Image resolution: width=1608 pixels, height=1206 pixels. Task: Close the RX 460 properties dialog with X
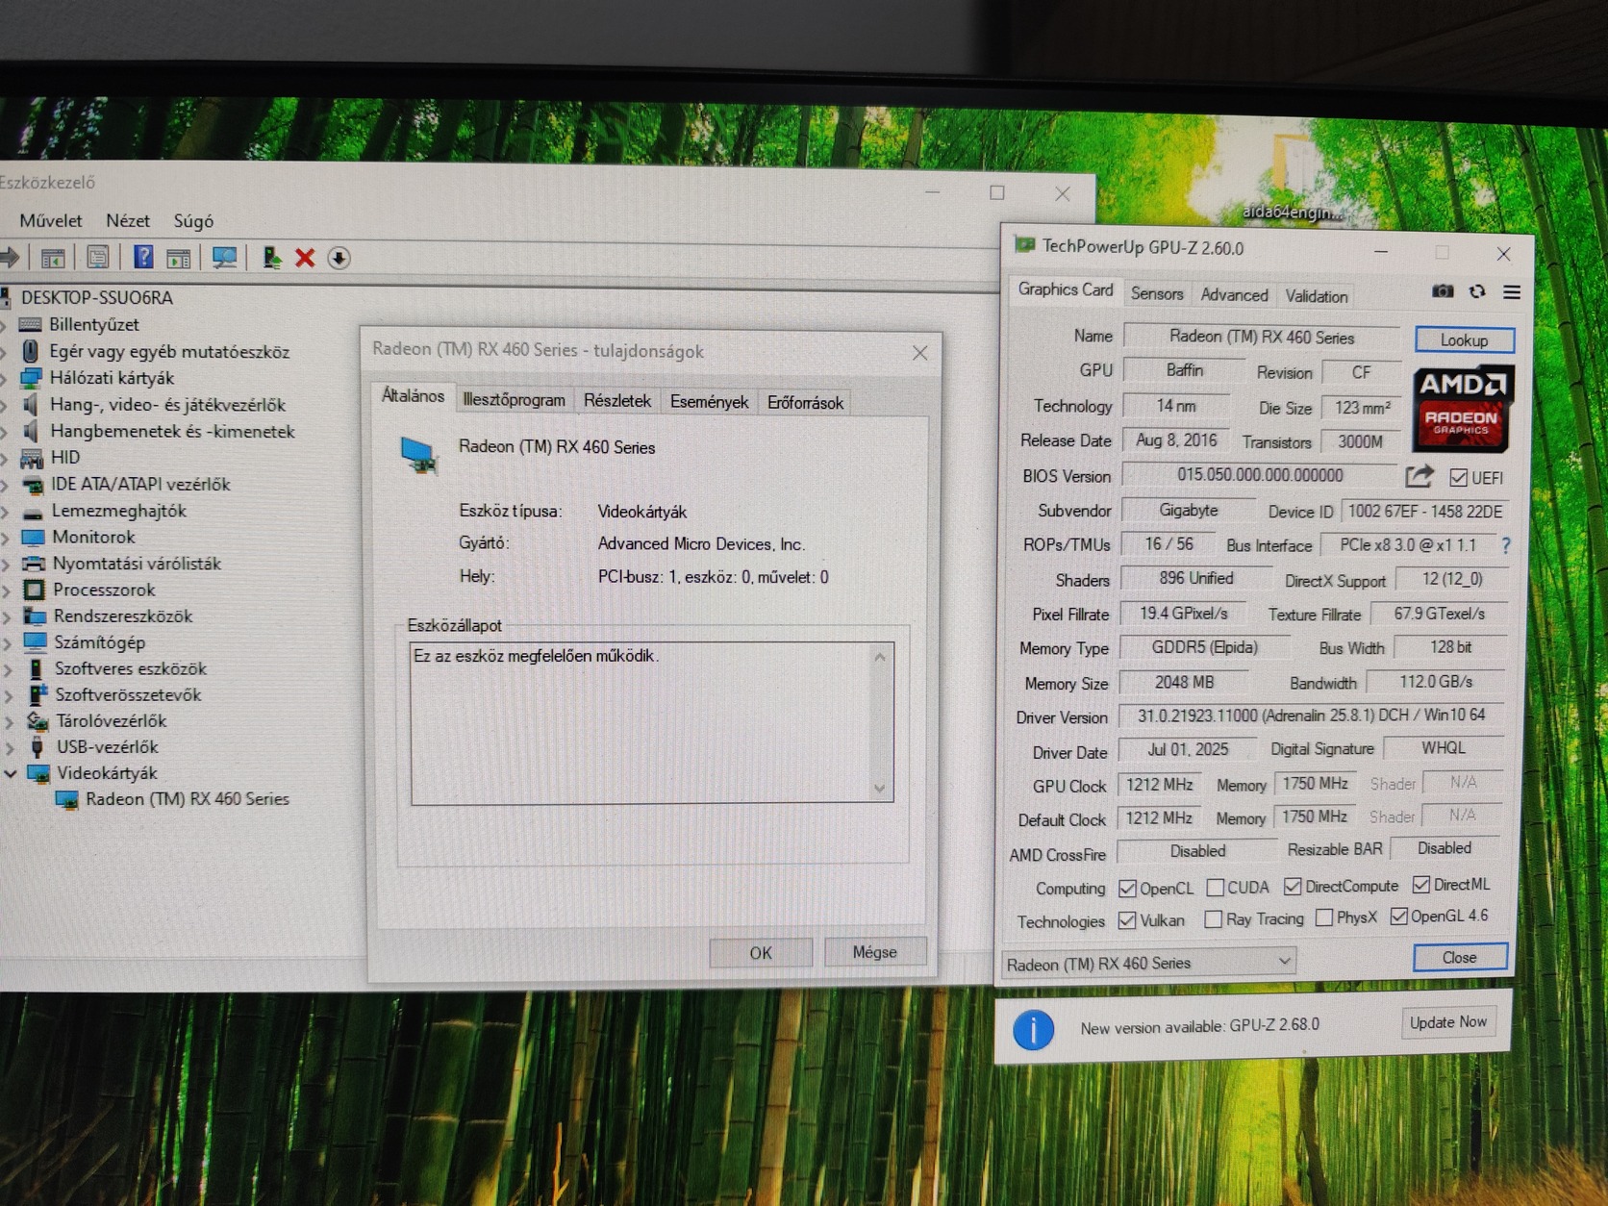(920, 353)
